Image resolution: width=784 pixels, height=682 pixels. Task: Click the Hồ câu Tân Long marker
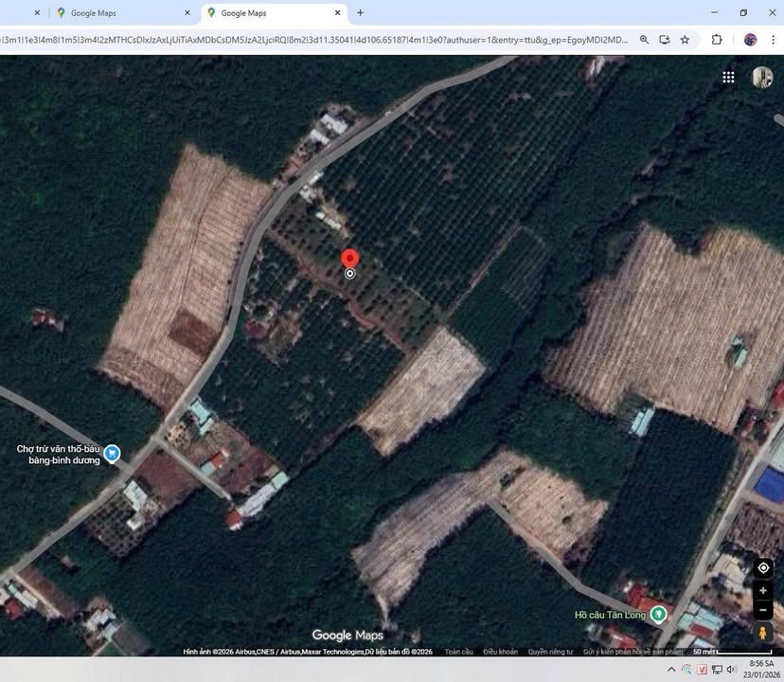click(x=659, y=615)
